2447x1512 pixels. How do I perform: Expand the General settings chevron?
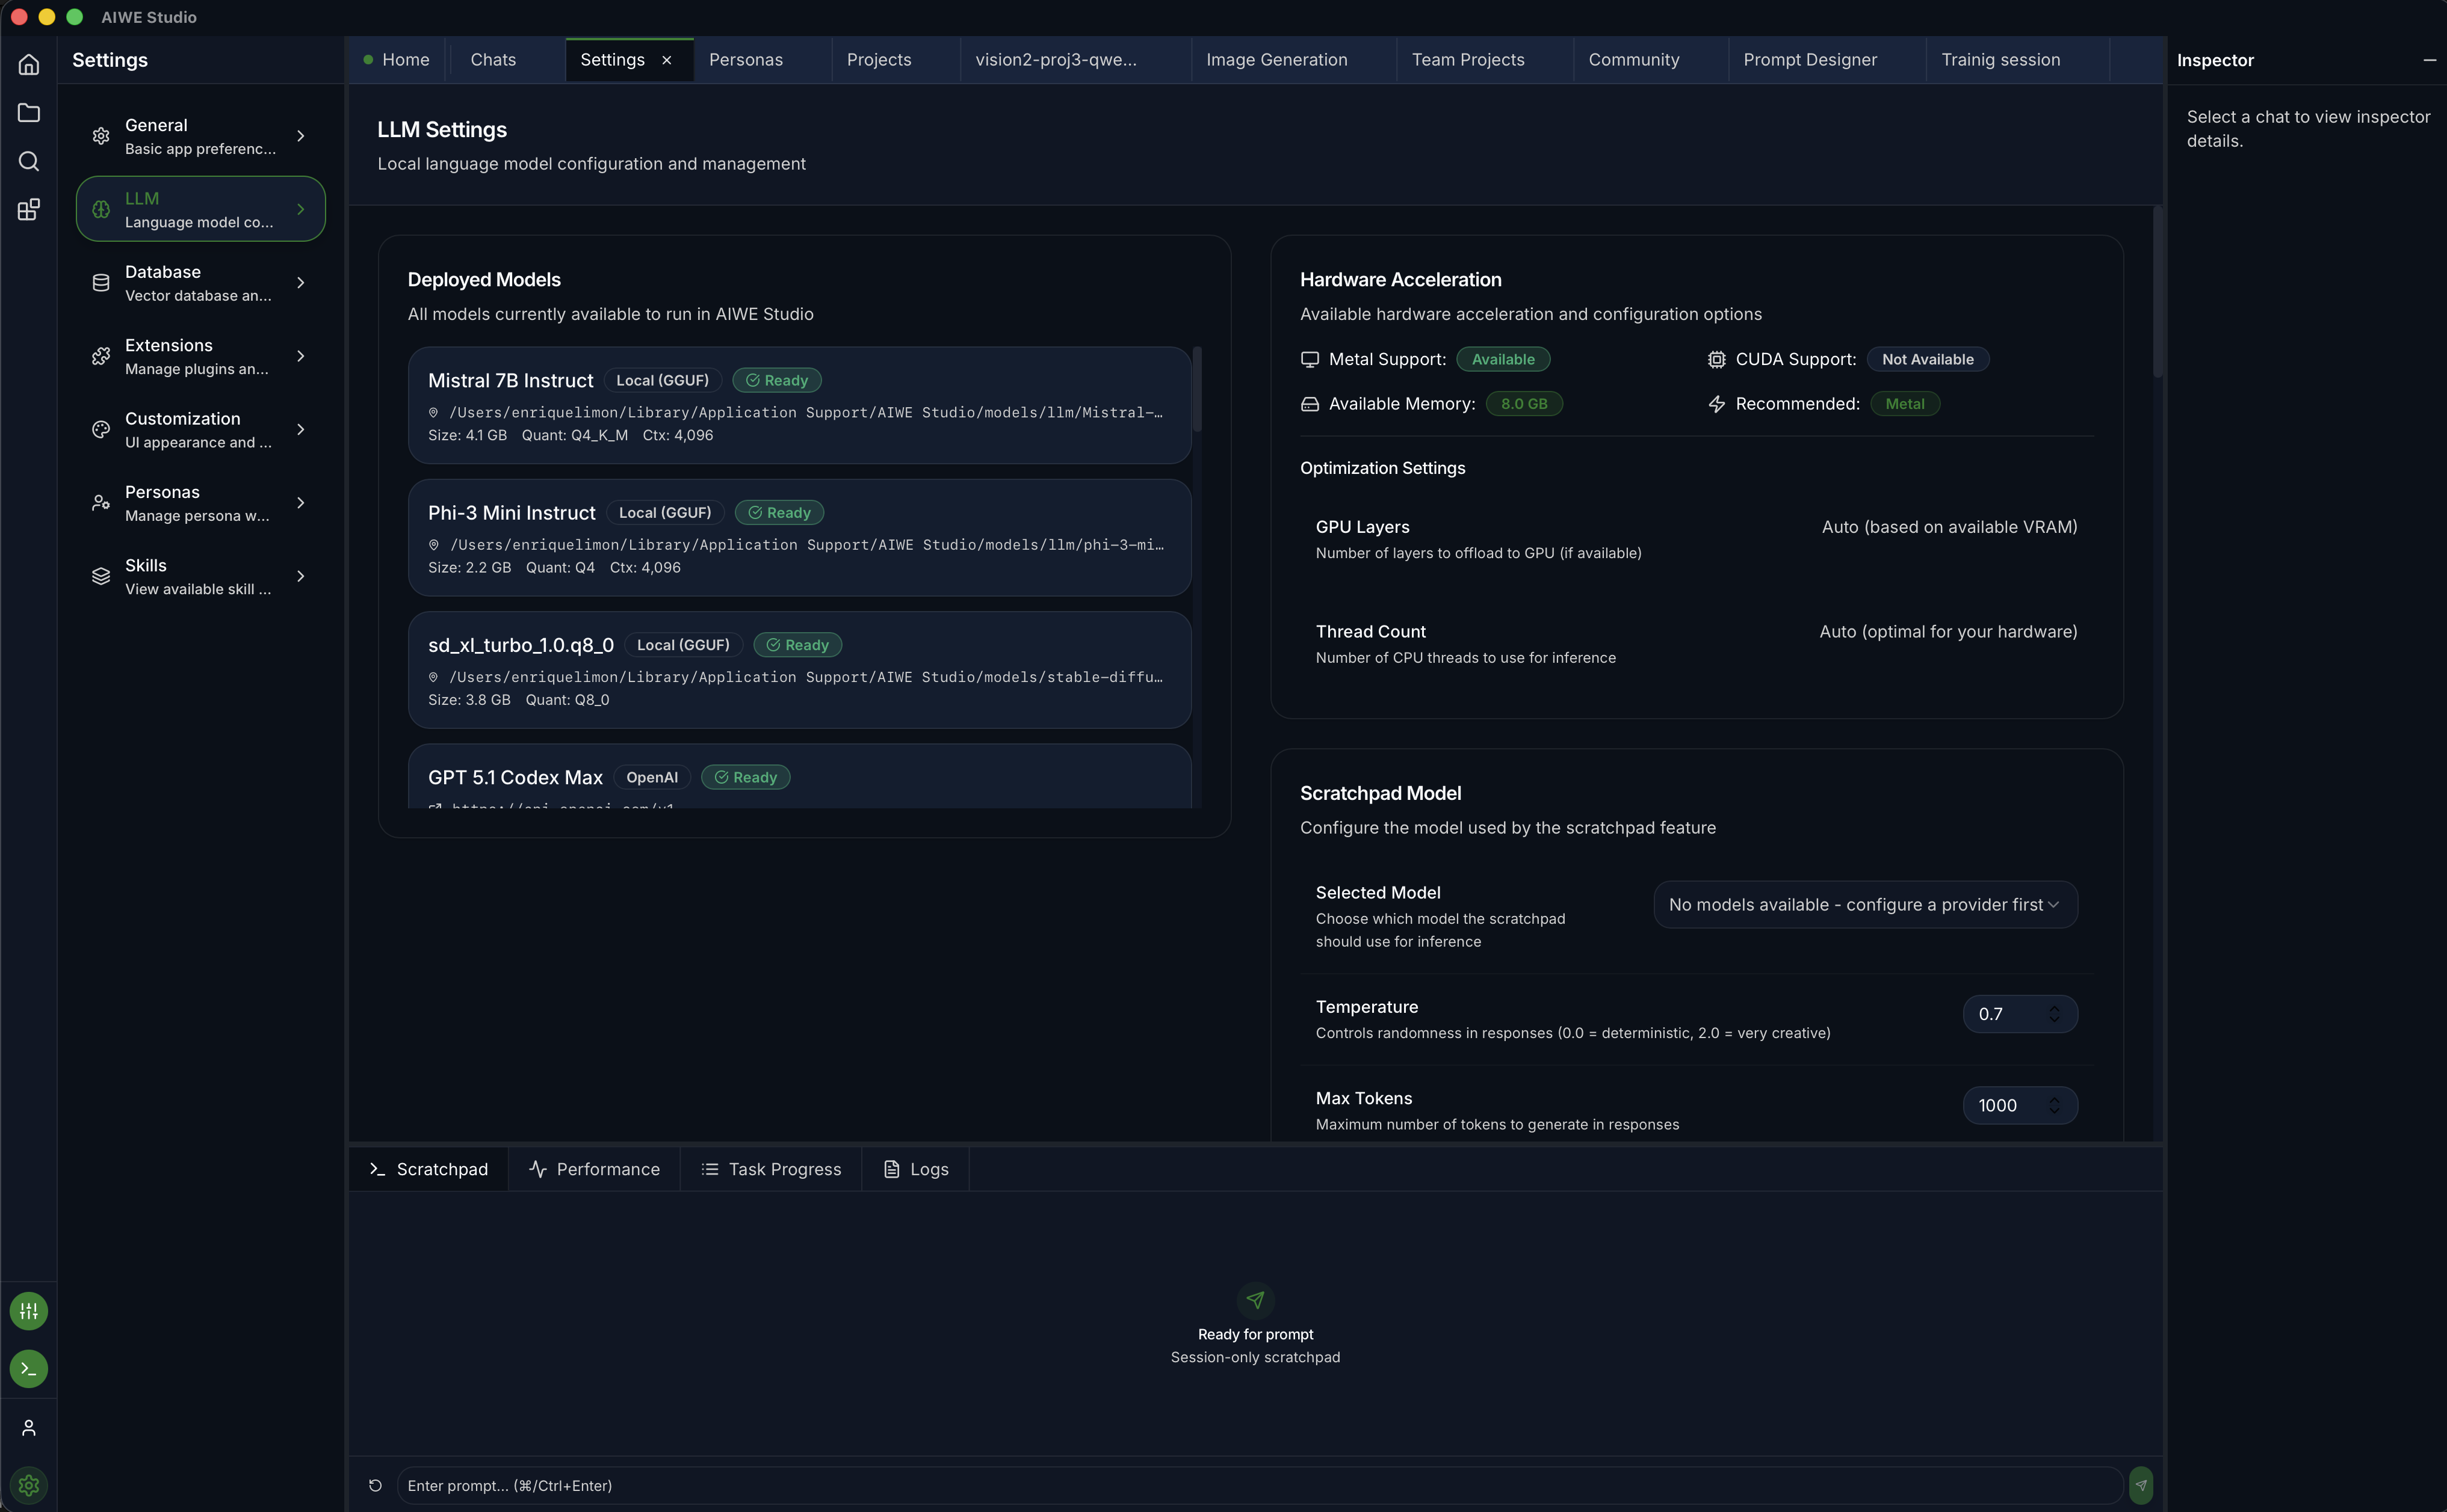(x=300, y=136)
